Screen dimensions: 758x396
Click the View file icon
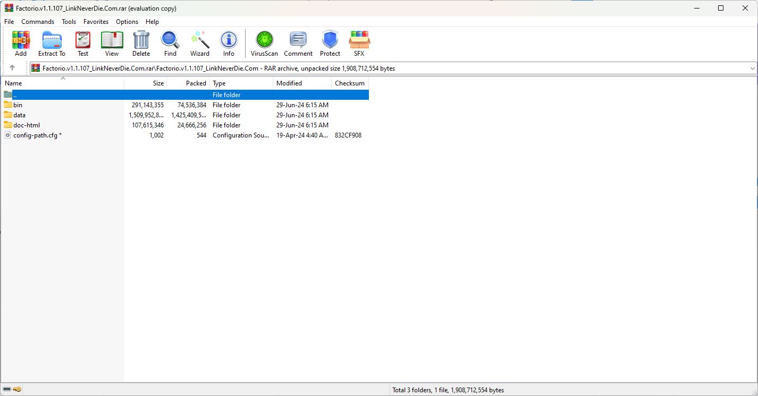[112, 43]
